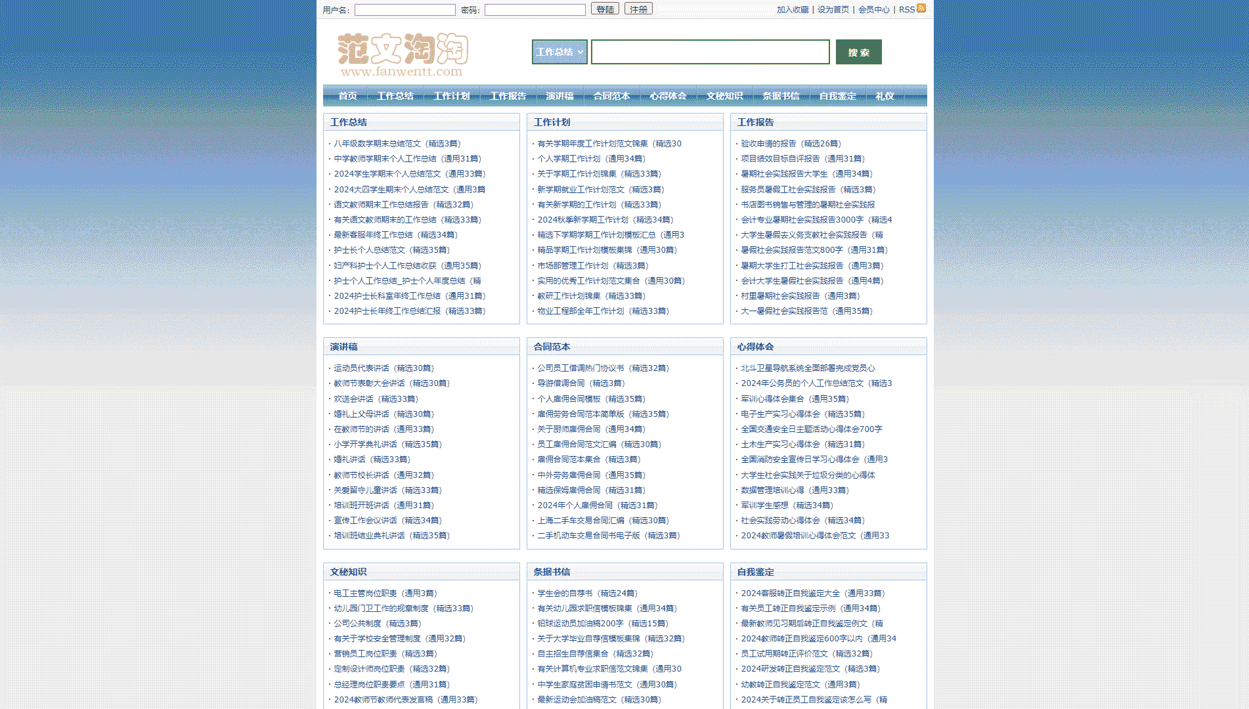Open 最新客服年终工作总结 article

[396, 235]
